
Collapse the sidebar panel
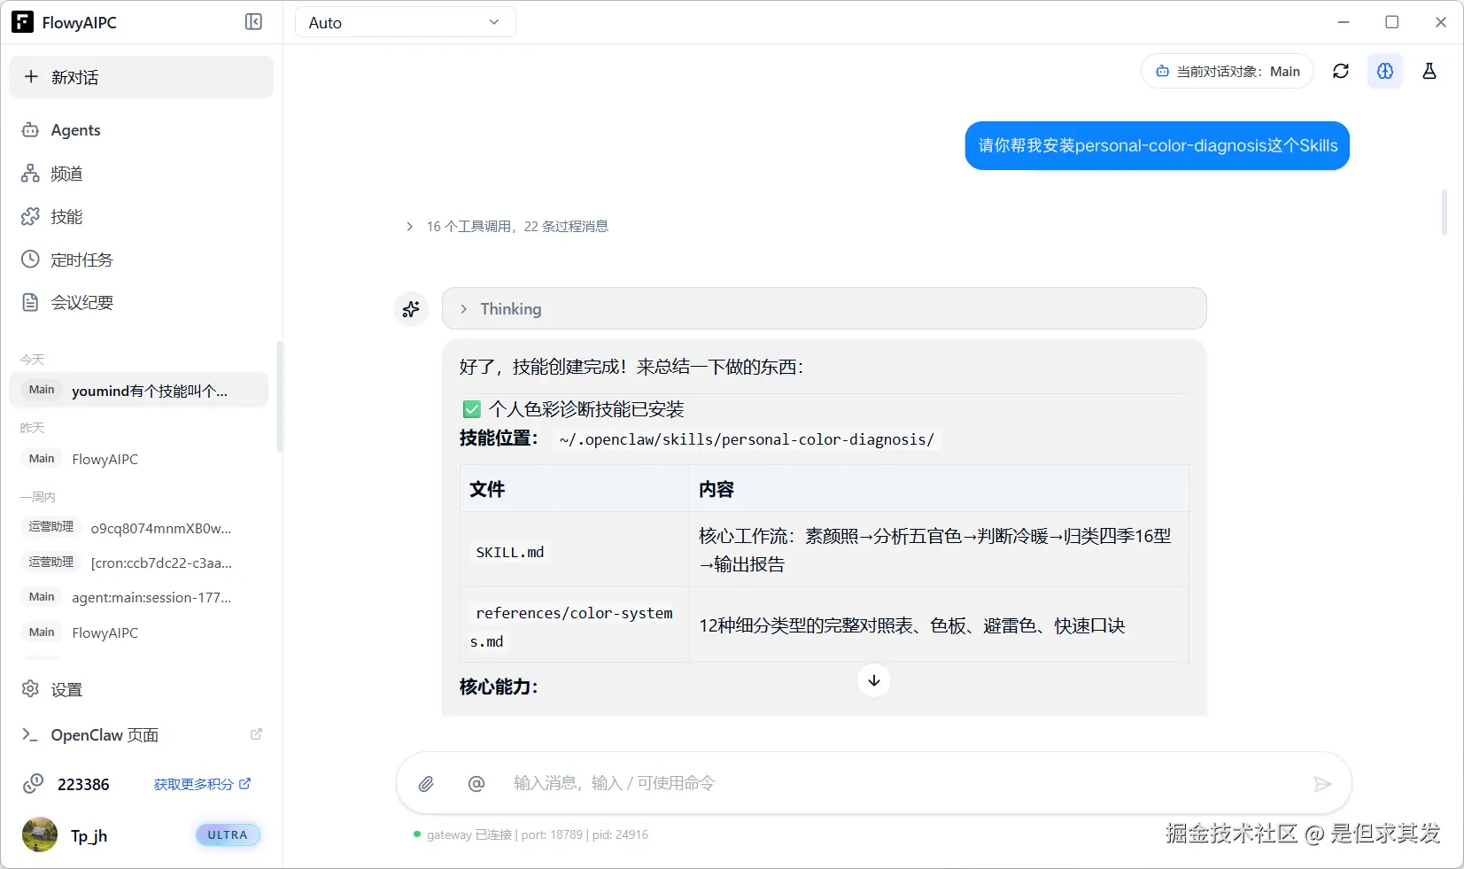pyautogui.click(x=253, y=22)
